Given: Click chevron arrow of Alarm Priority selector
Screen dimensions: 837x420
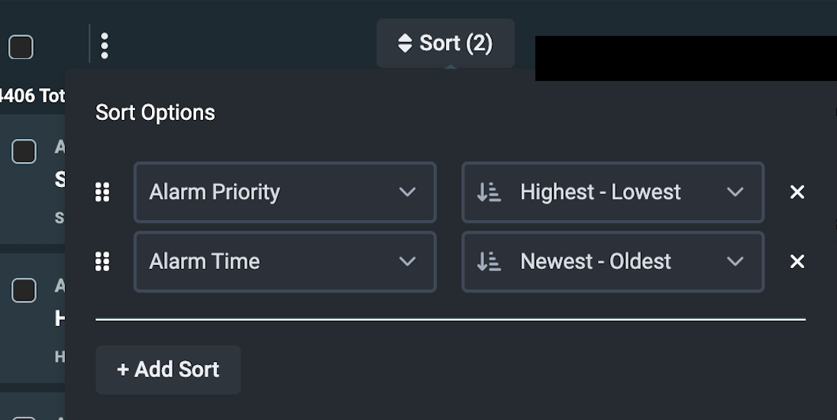Looking at the screenshot, I should pos(407,192).
